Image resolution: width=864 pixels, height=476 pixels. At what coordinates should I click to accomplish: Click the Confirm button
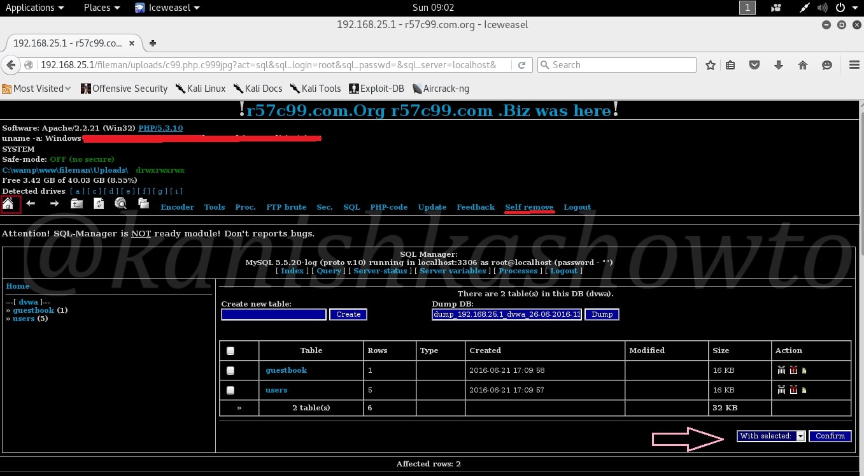point(830,436)
